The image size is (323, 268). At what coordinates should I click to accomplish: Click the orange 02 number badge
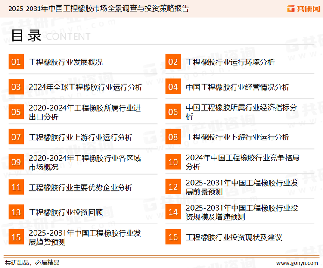click(x=173, y=62)
